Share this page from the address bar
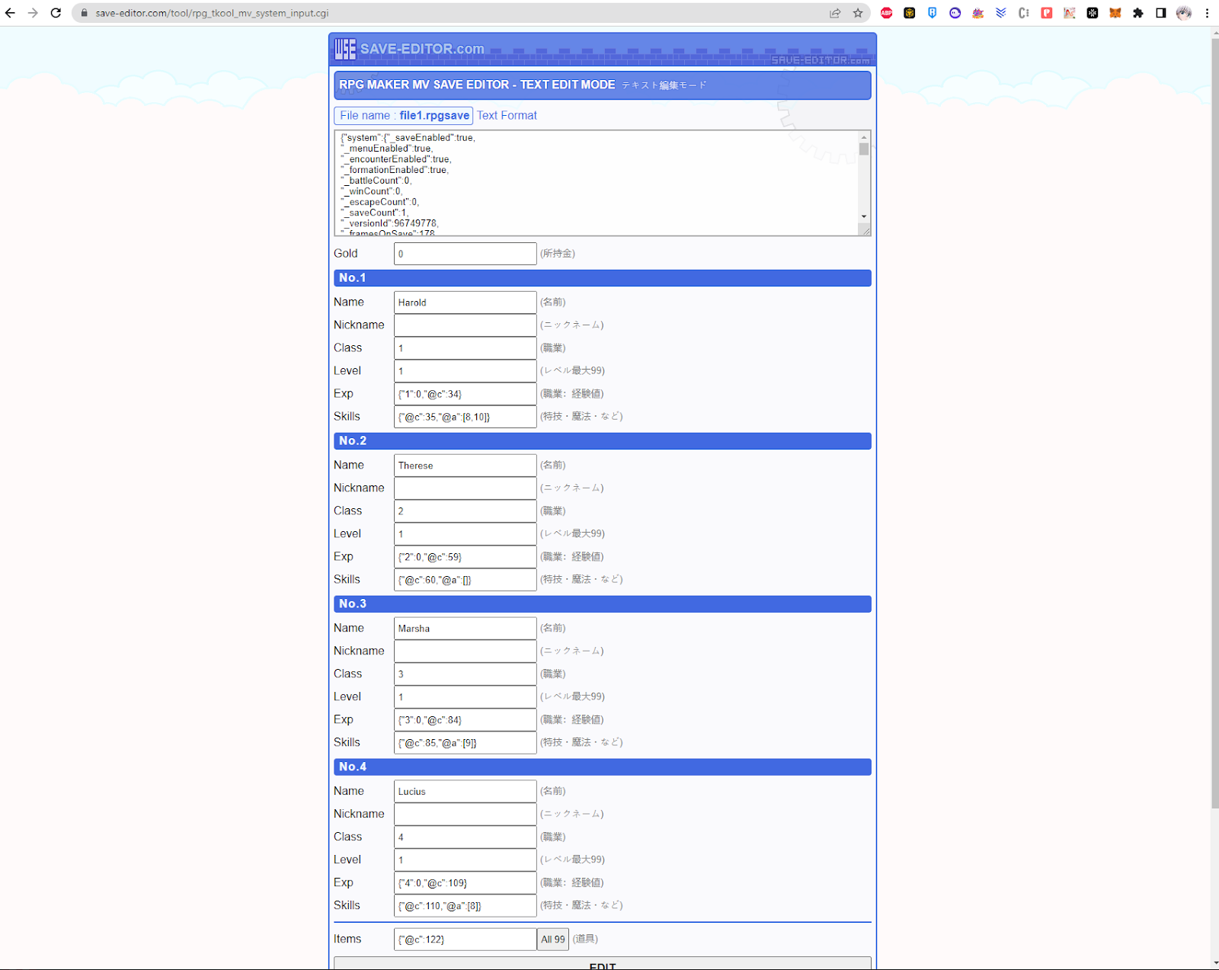 point(835,13)
